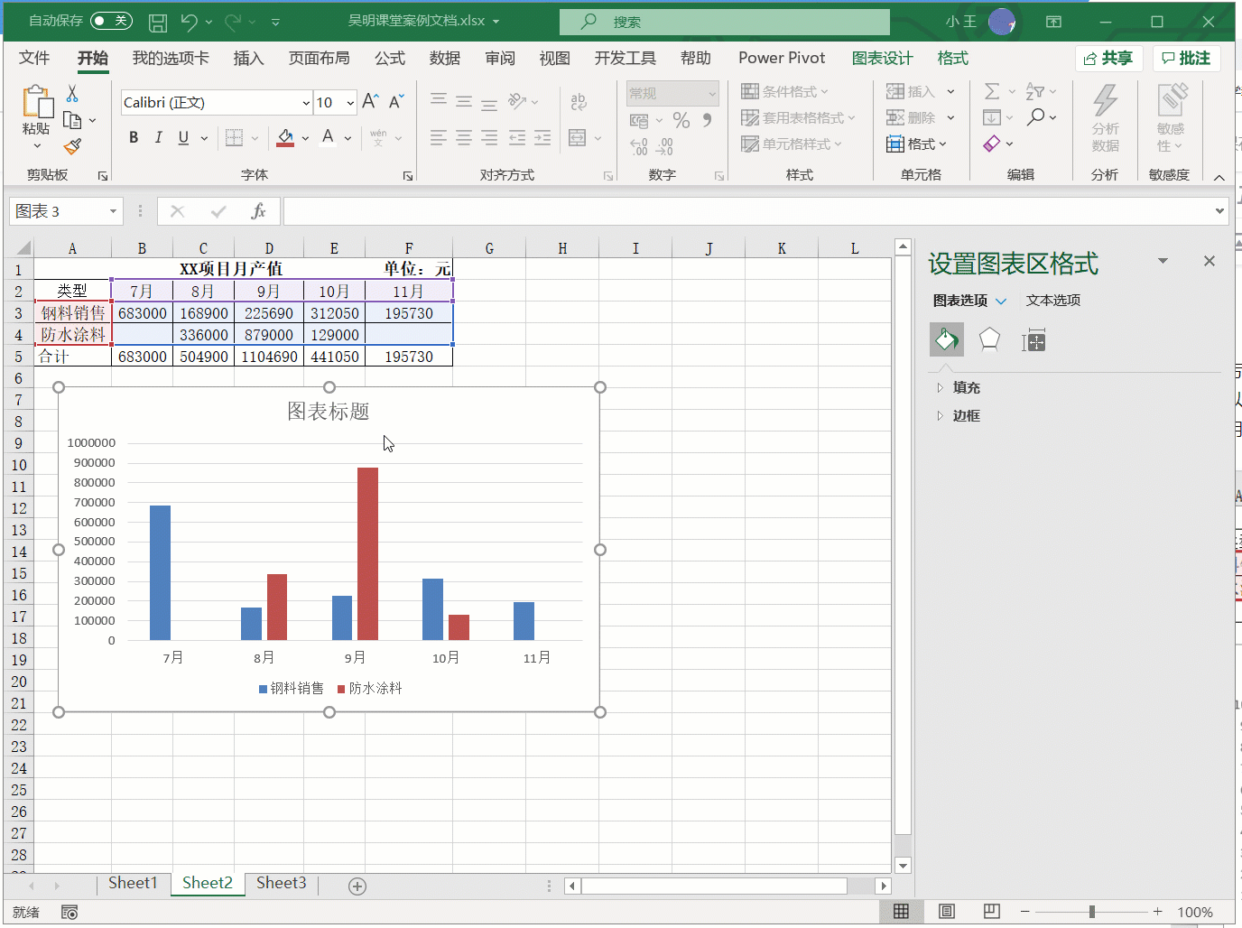Click the Save icon in title bar
This screenshot has height=928, width=1242.
pyautogui.click(x=158, y=22)
